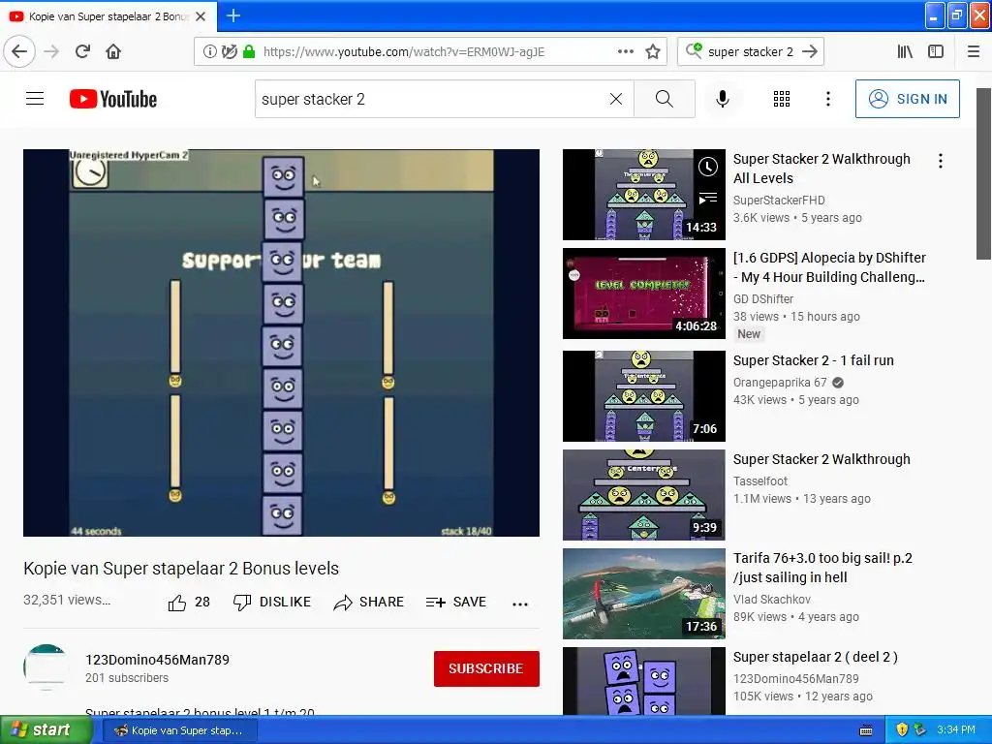Click the browser forward arrow

tap(51, 52)
